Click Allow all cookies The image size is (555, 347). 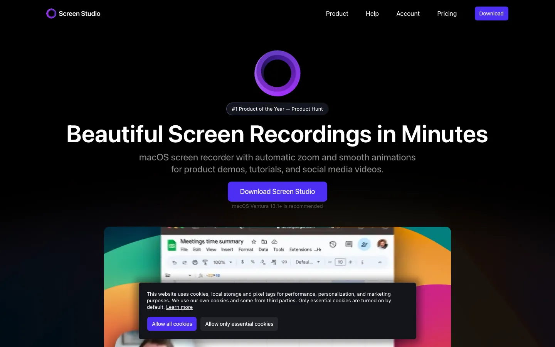(x=172, y=324)
